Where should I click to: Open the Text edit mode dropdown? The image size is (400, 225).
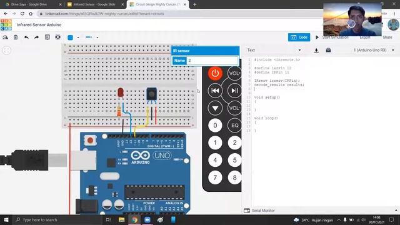coord(274,50)
